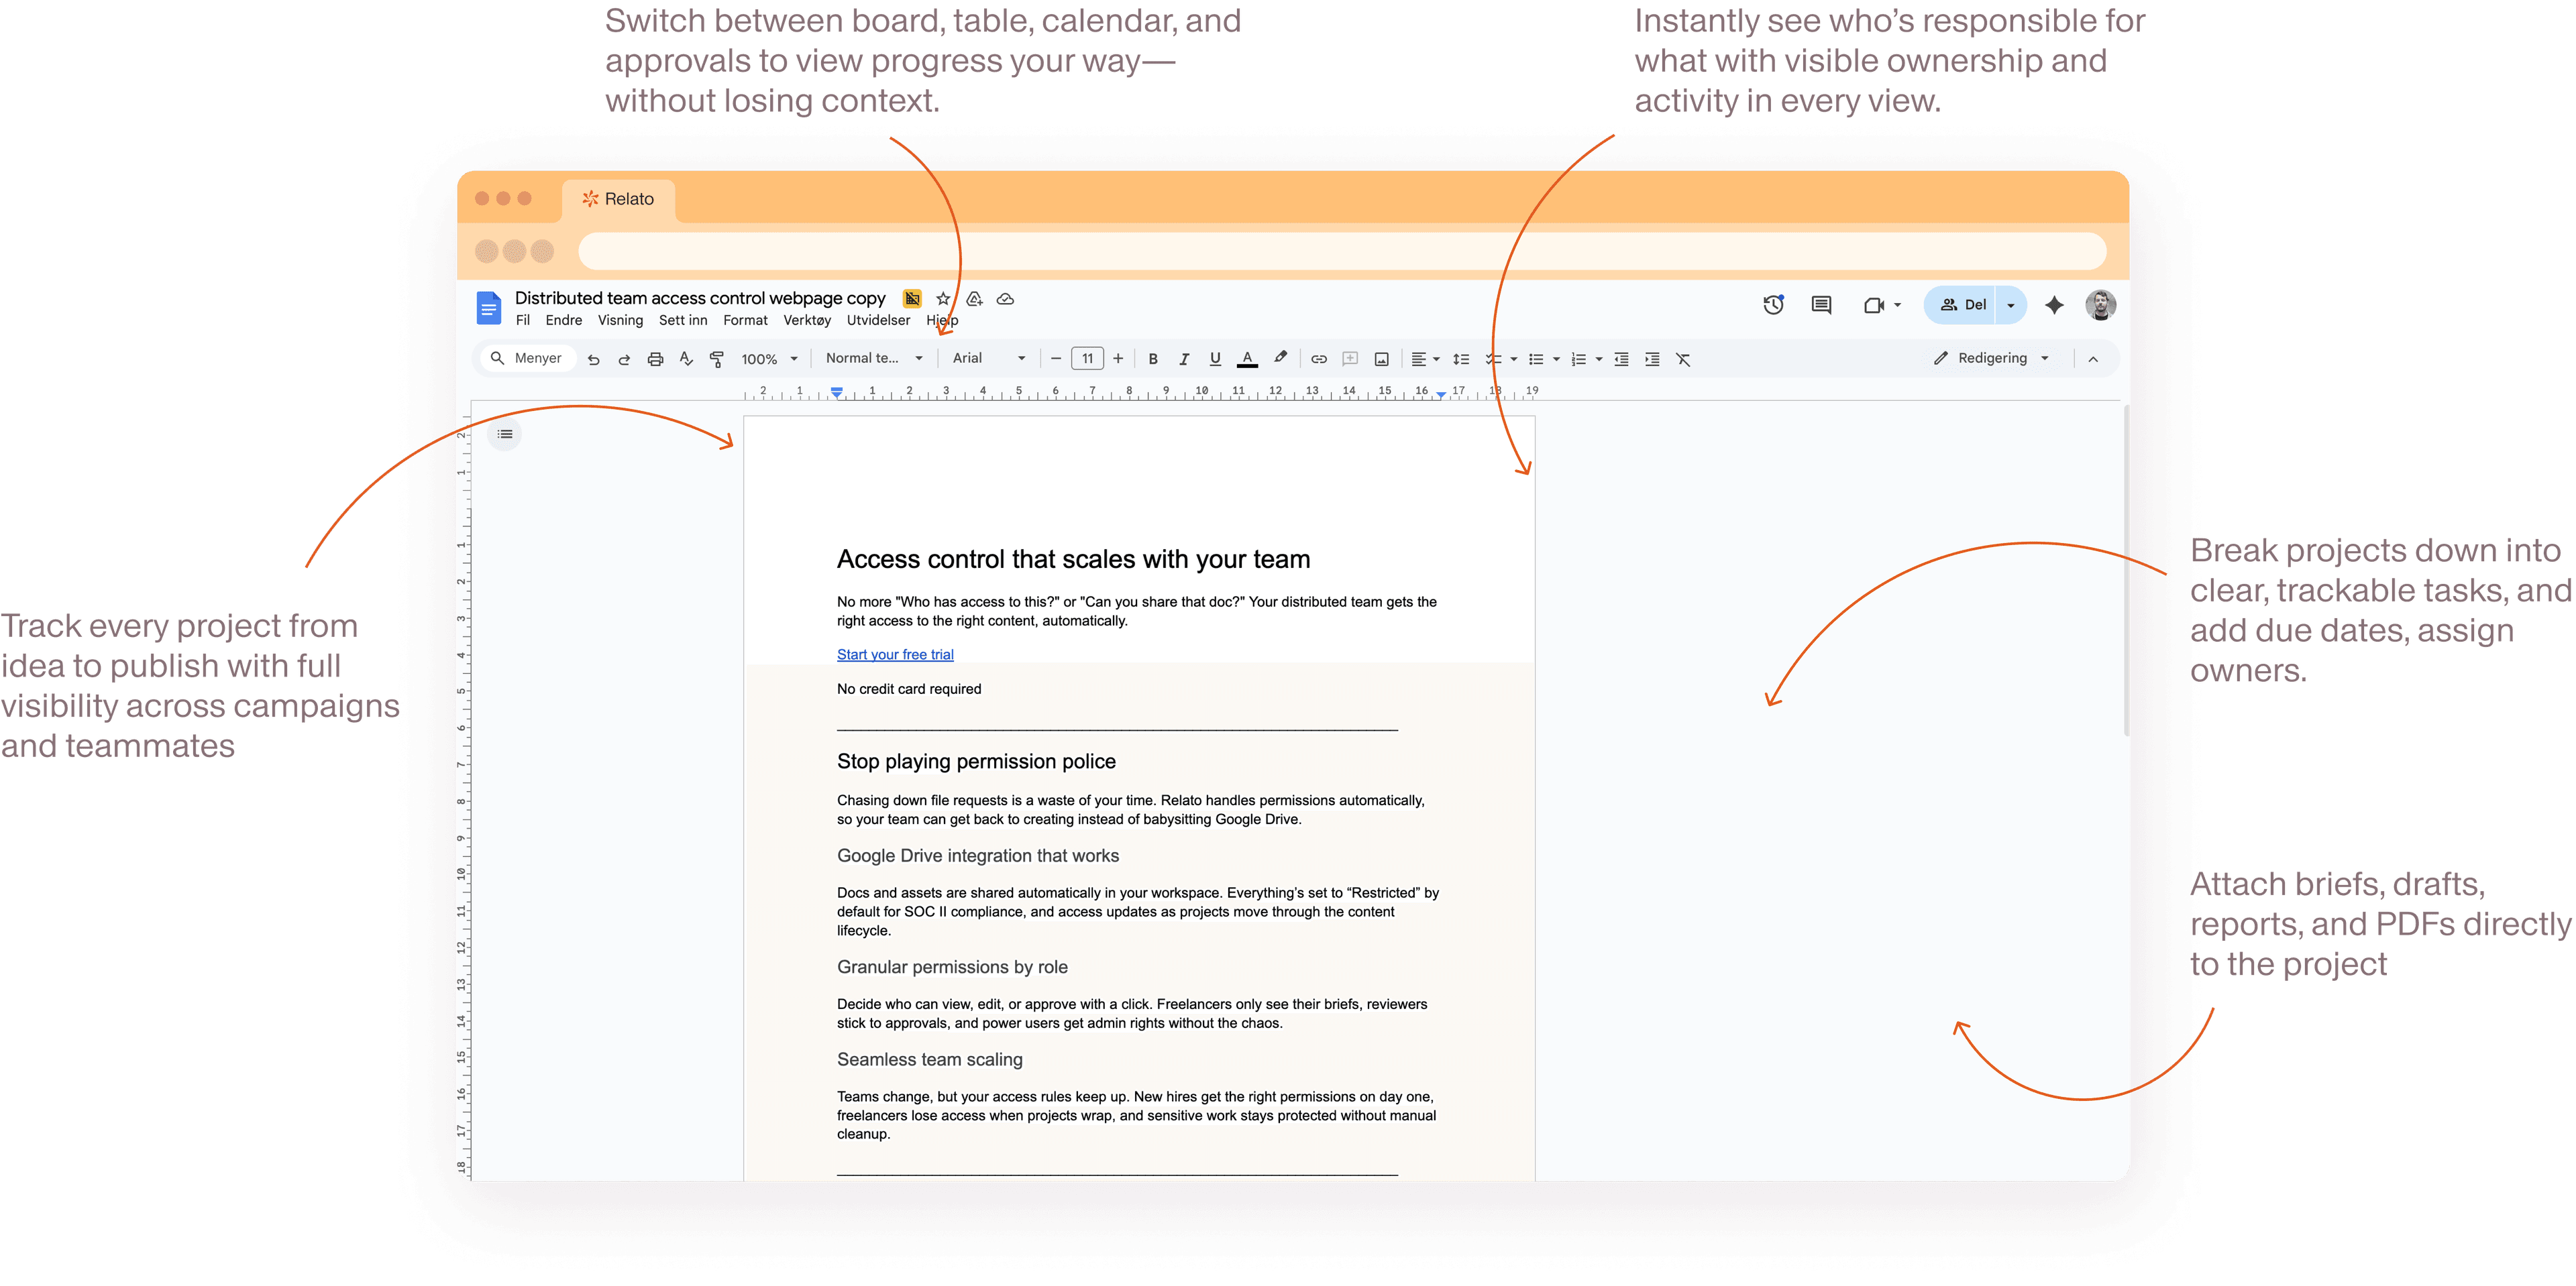Click the insert image icon

[1381, 359]
